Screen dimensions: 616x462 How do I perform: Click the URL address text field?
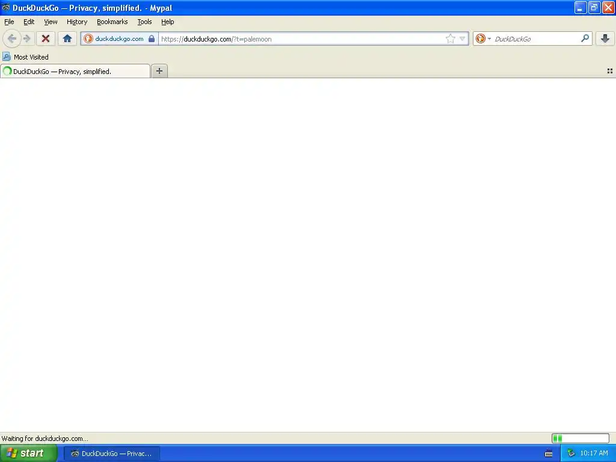coord(302,39)
